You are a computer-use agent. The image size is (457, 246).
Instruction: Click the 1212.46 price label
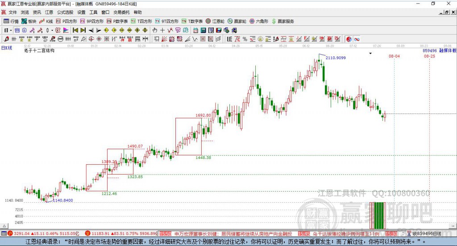(109, 193)
